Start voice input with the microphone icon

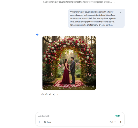(x=121, y=122)
